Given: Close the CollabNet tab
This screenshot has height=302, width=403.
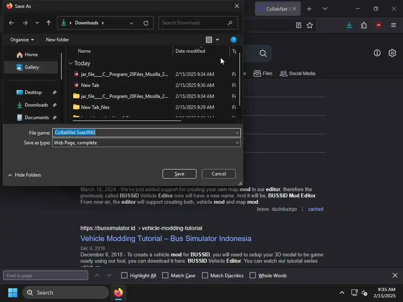Looking at the screenshot, I should coord(294,9).
